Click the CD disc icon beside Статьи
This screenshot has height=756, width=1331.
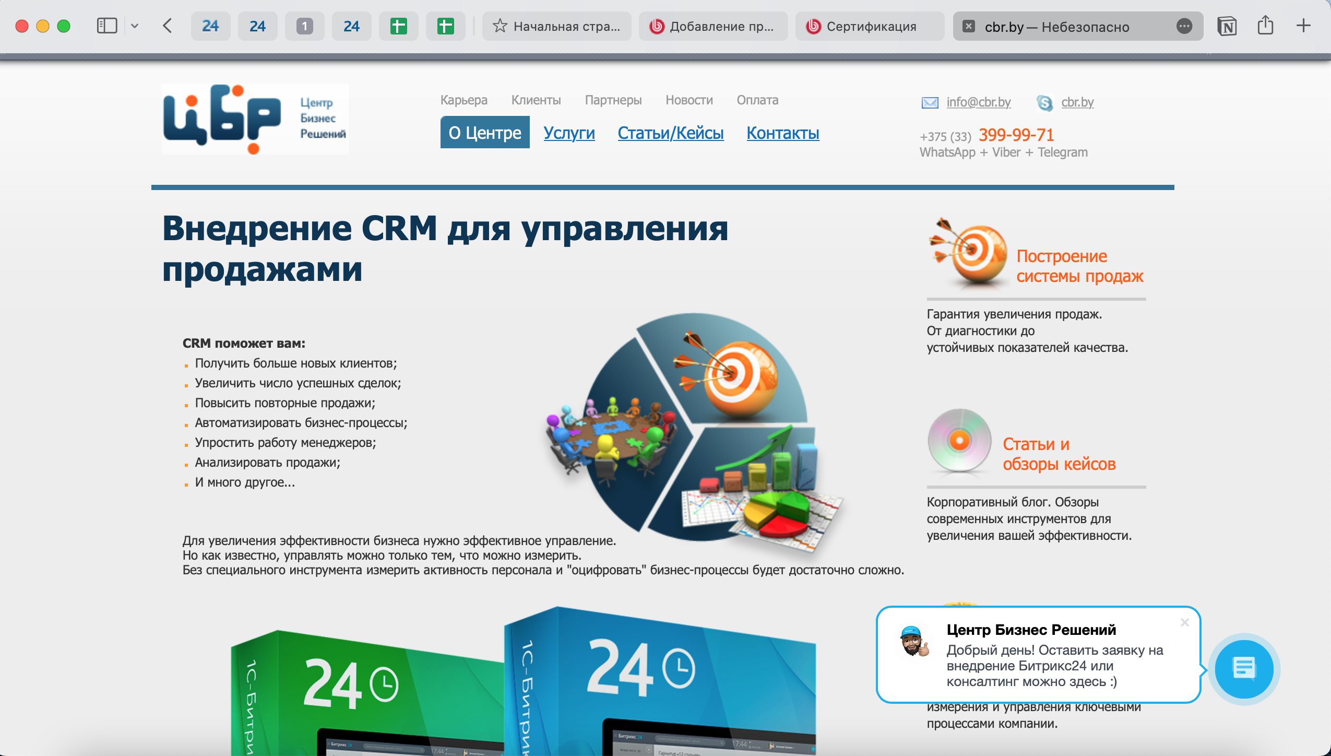[x=959, y=441]
